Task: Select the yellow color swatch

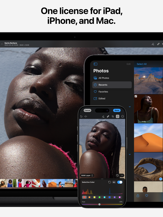Action: tap(94, 197)
